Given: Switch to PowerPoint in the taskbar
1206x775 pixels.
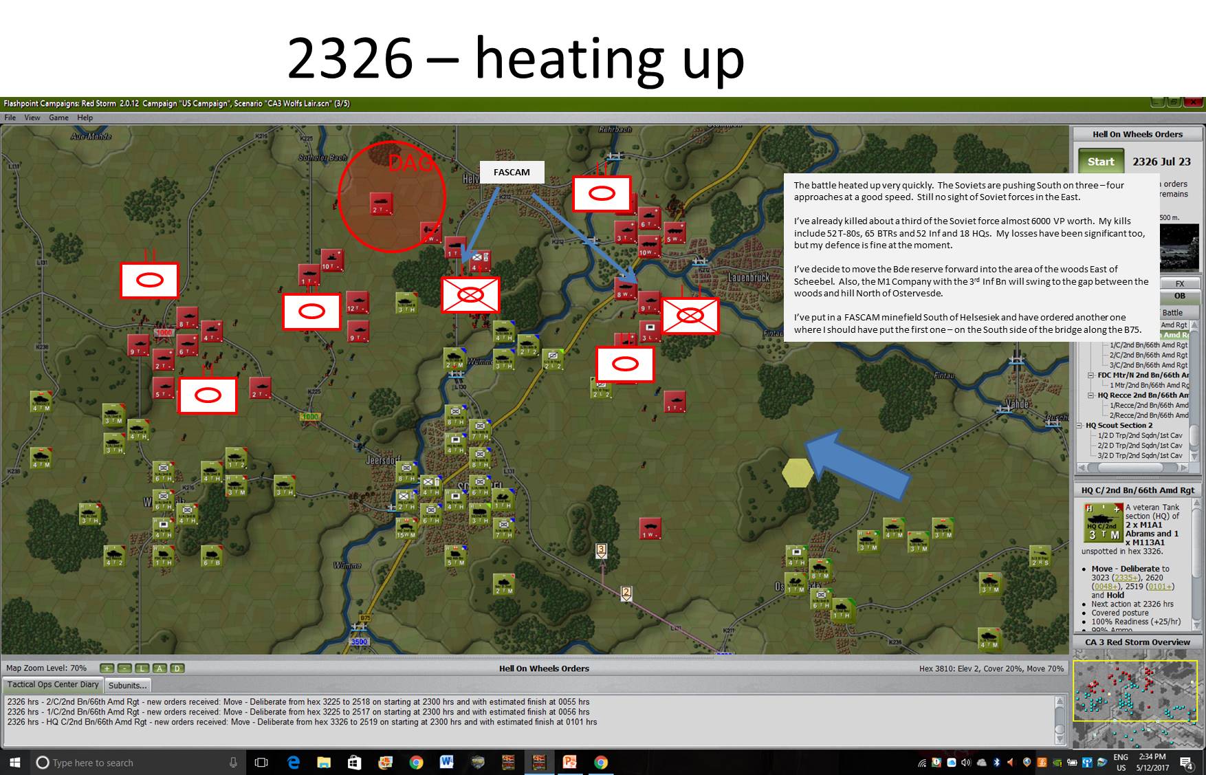Looking at the screenshot, I should pyautogui.click(x=570, y=762).
